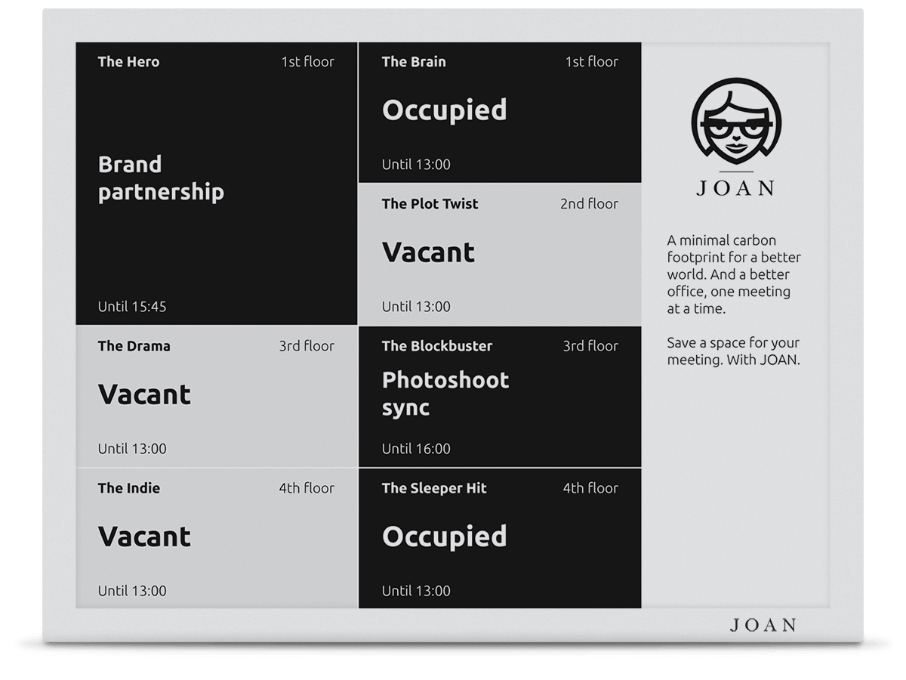Click the '4th floor' label of The Sleeper Hit
Viewport: 906px width, 680px height.
[590, 488]
